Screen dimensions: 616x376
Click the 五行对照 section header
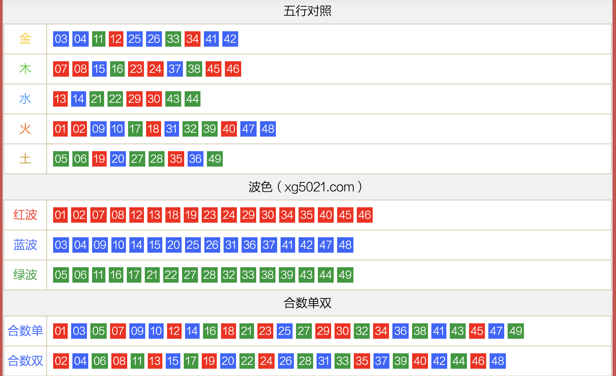pyautogui.click(x=307, y=10)
